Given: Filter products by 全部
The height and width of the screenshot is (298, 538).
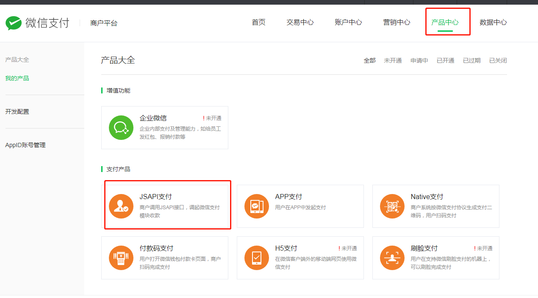Looking at the screenshot, I should [x=369, y=60].
